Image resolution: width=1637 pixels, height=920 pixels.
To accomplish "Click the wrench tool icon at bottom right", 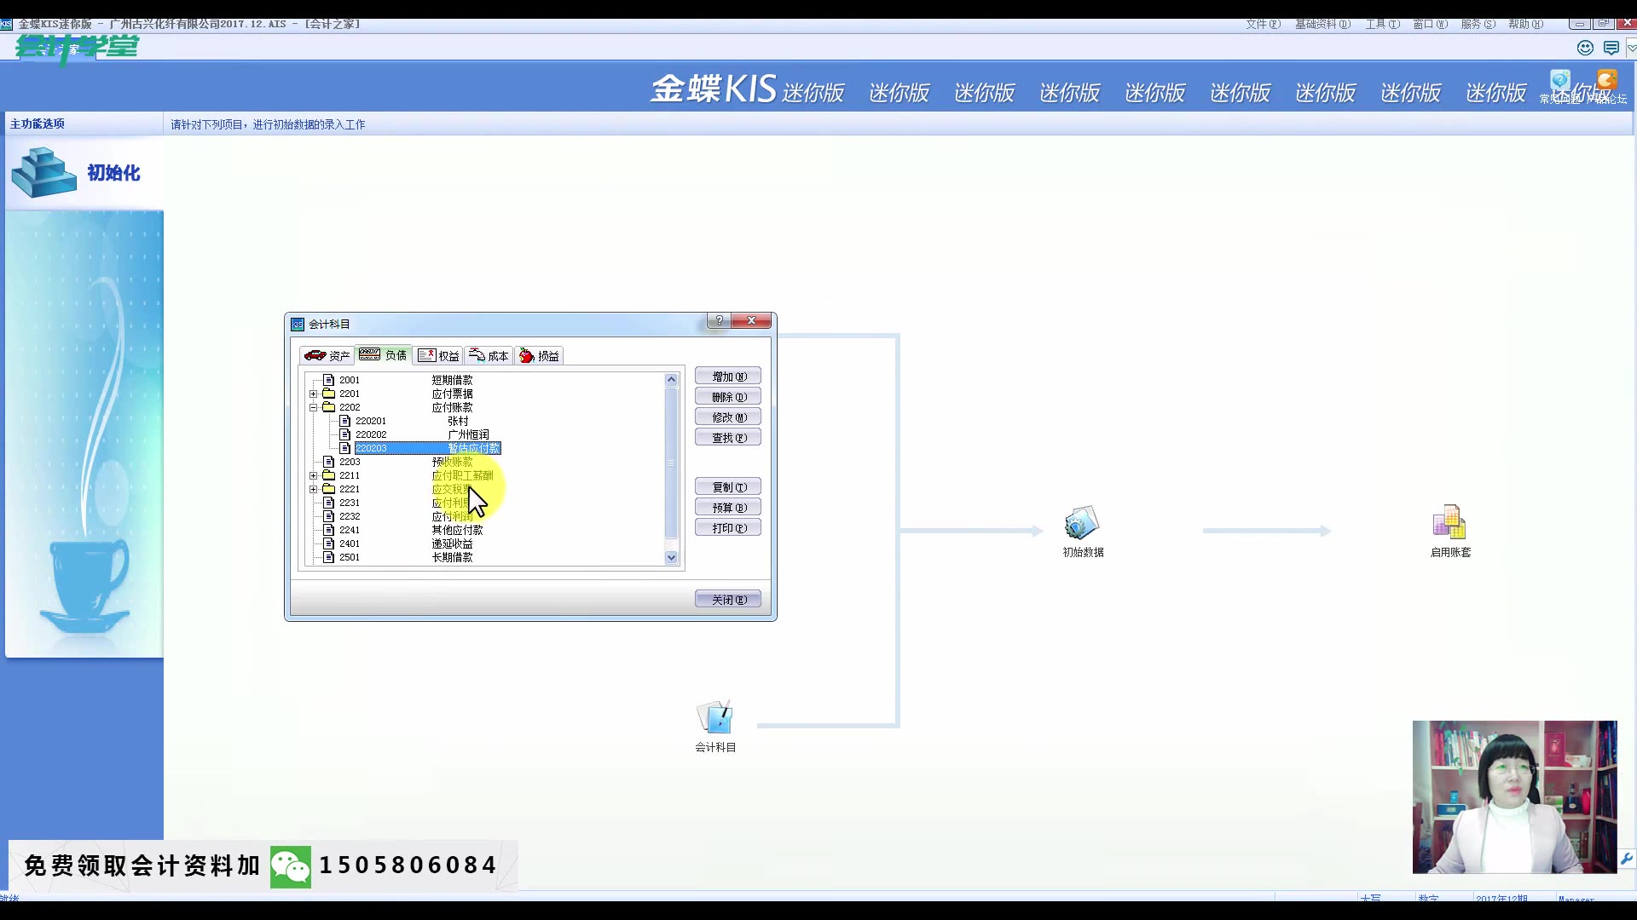I will tap(1627, 859).
